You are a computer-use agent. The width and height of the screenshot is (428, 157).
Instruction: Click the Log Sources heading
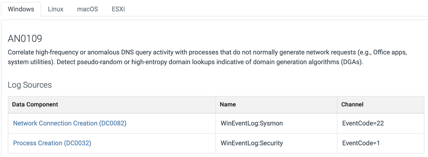point(30,85)
